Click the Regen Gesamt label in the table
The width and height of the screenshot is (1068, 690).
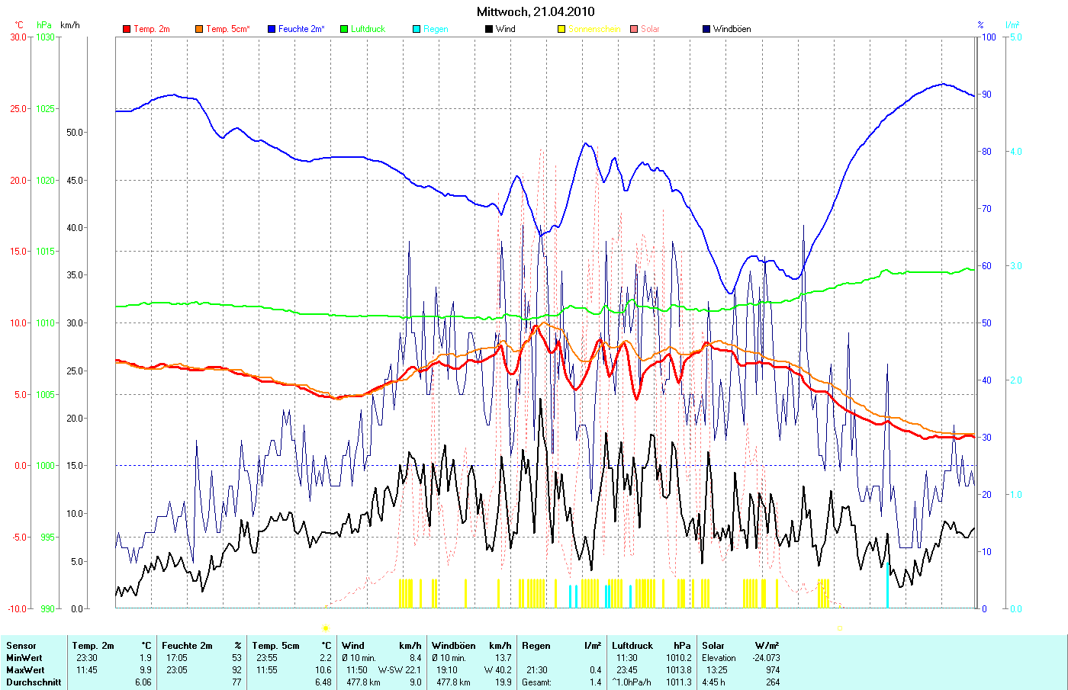(x=536, y=682)
